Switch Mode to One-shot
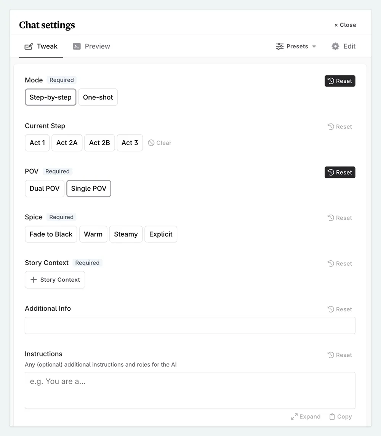381x436 pixels. point(98,97)
